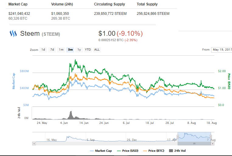Click the Steem logo icon
This screenshot has height=156, width=232.
pos(13,33)
